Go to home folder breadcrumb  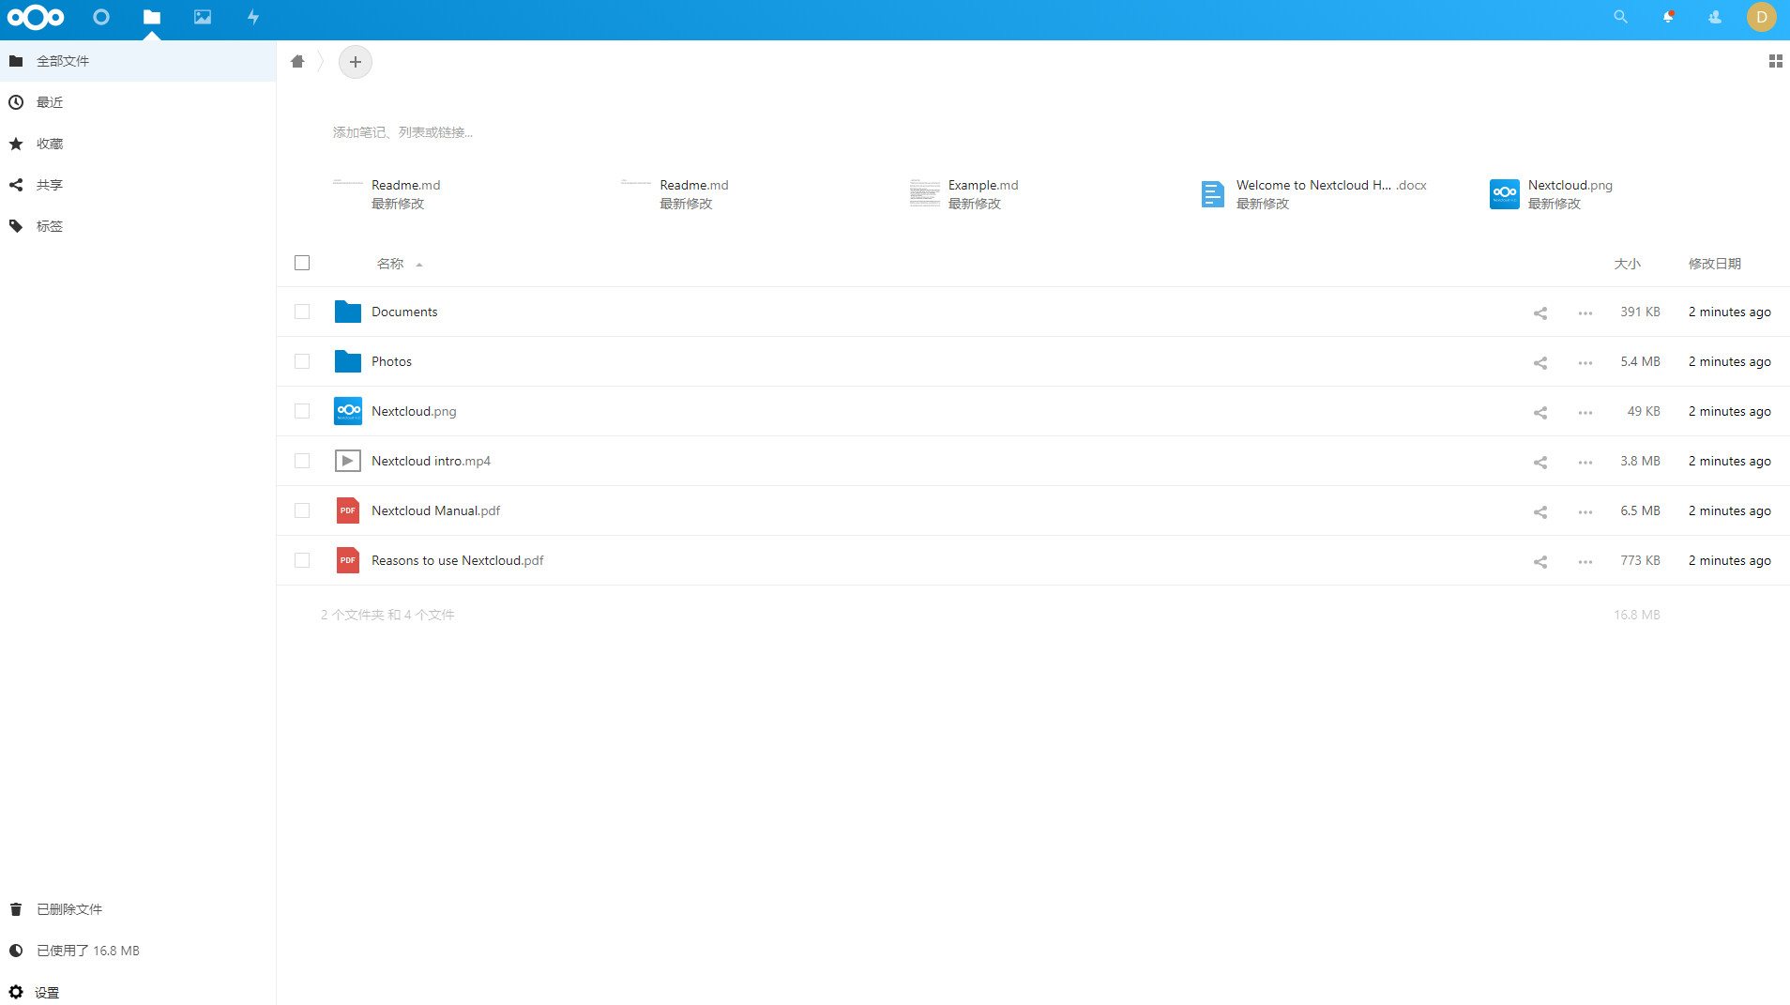(297, 61)
